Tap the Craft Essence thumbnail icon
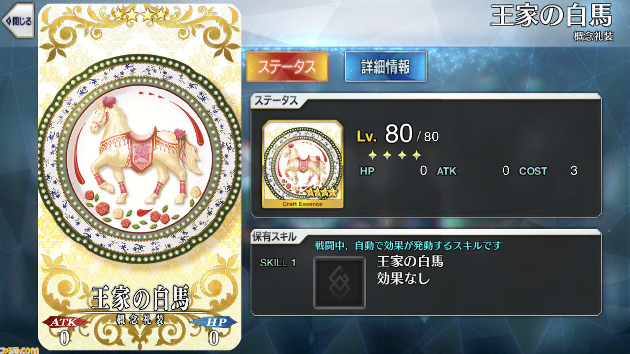The image size is (630, 354). click(x=303, y=164)
